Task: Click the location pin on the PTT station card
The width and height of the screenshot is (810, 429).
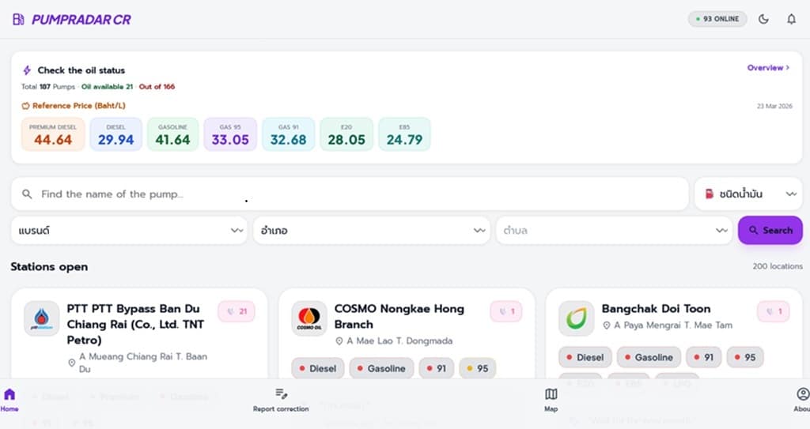Action: tap(72, 363)
